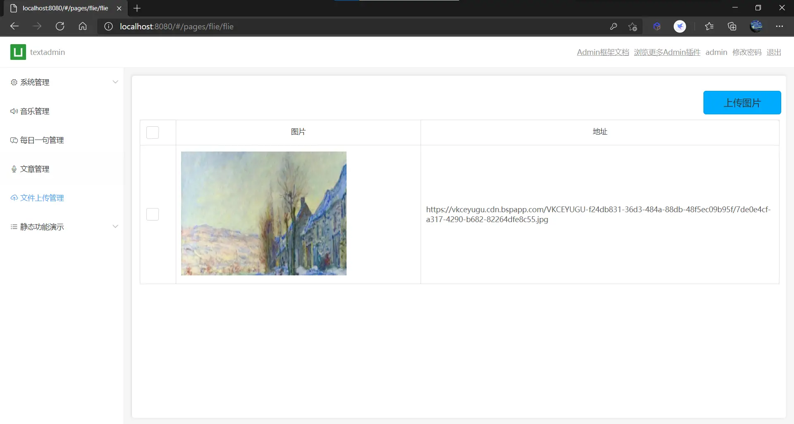
Task: Click the 上传图片 upload button
Action: click(x=742, y=103)
